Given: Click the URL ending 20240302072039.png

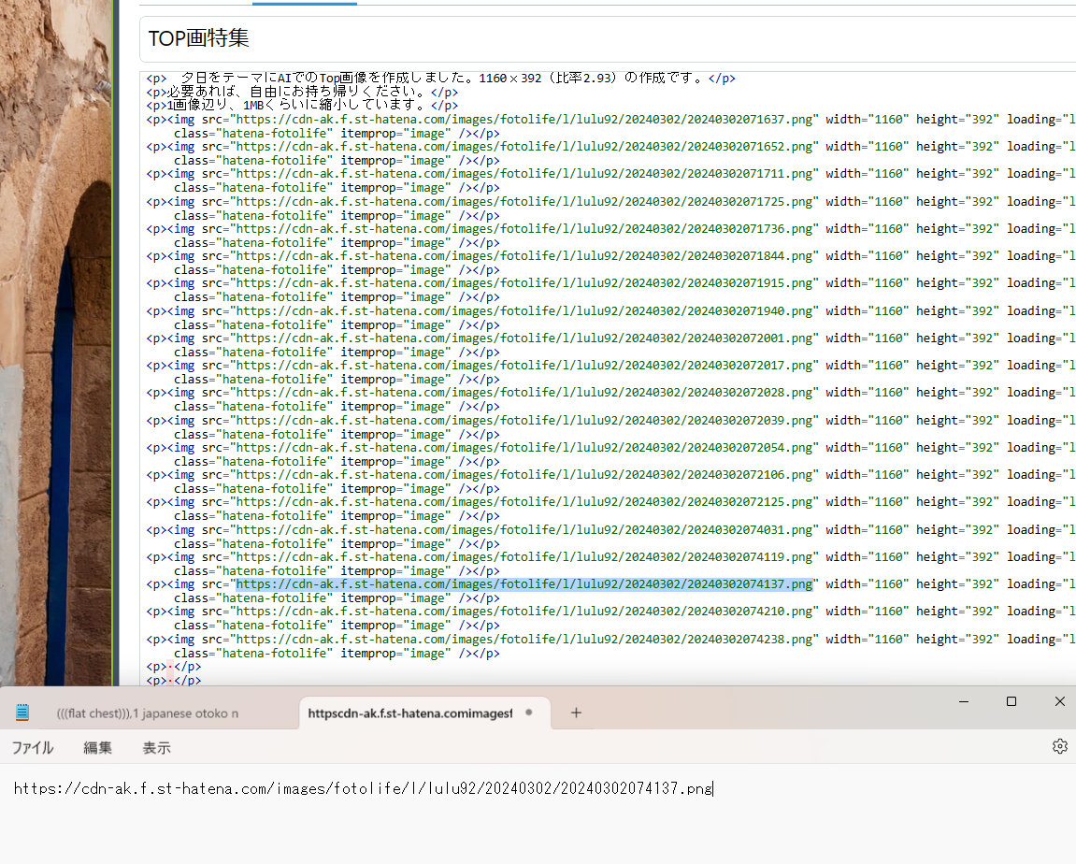Looking at the screenshot, I should [x=524, y=420].
